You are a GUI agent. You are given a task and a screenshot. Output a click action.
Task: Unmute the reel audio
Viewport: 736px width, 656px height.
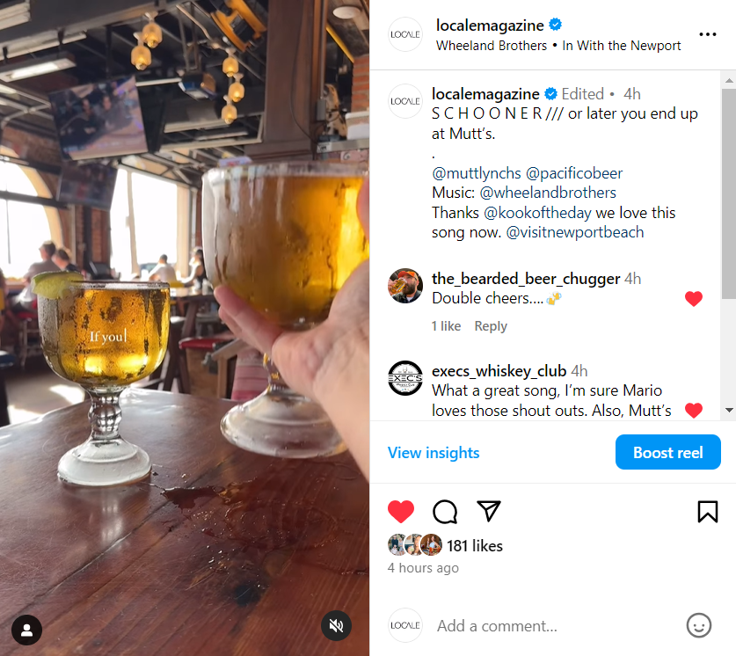[336, 625]
